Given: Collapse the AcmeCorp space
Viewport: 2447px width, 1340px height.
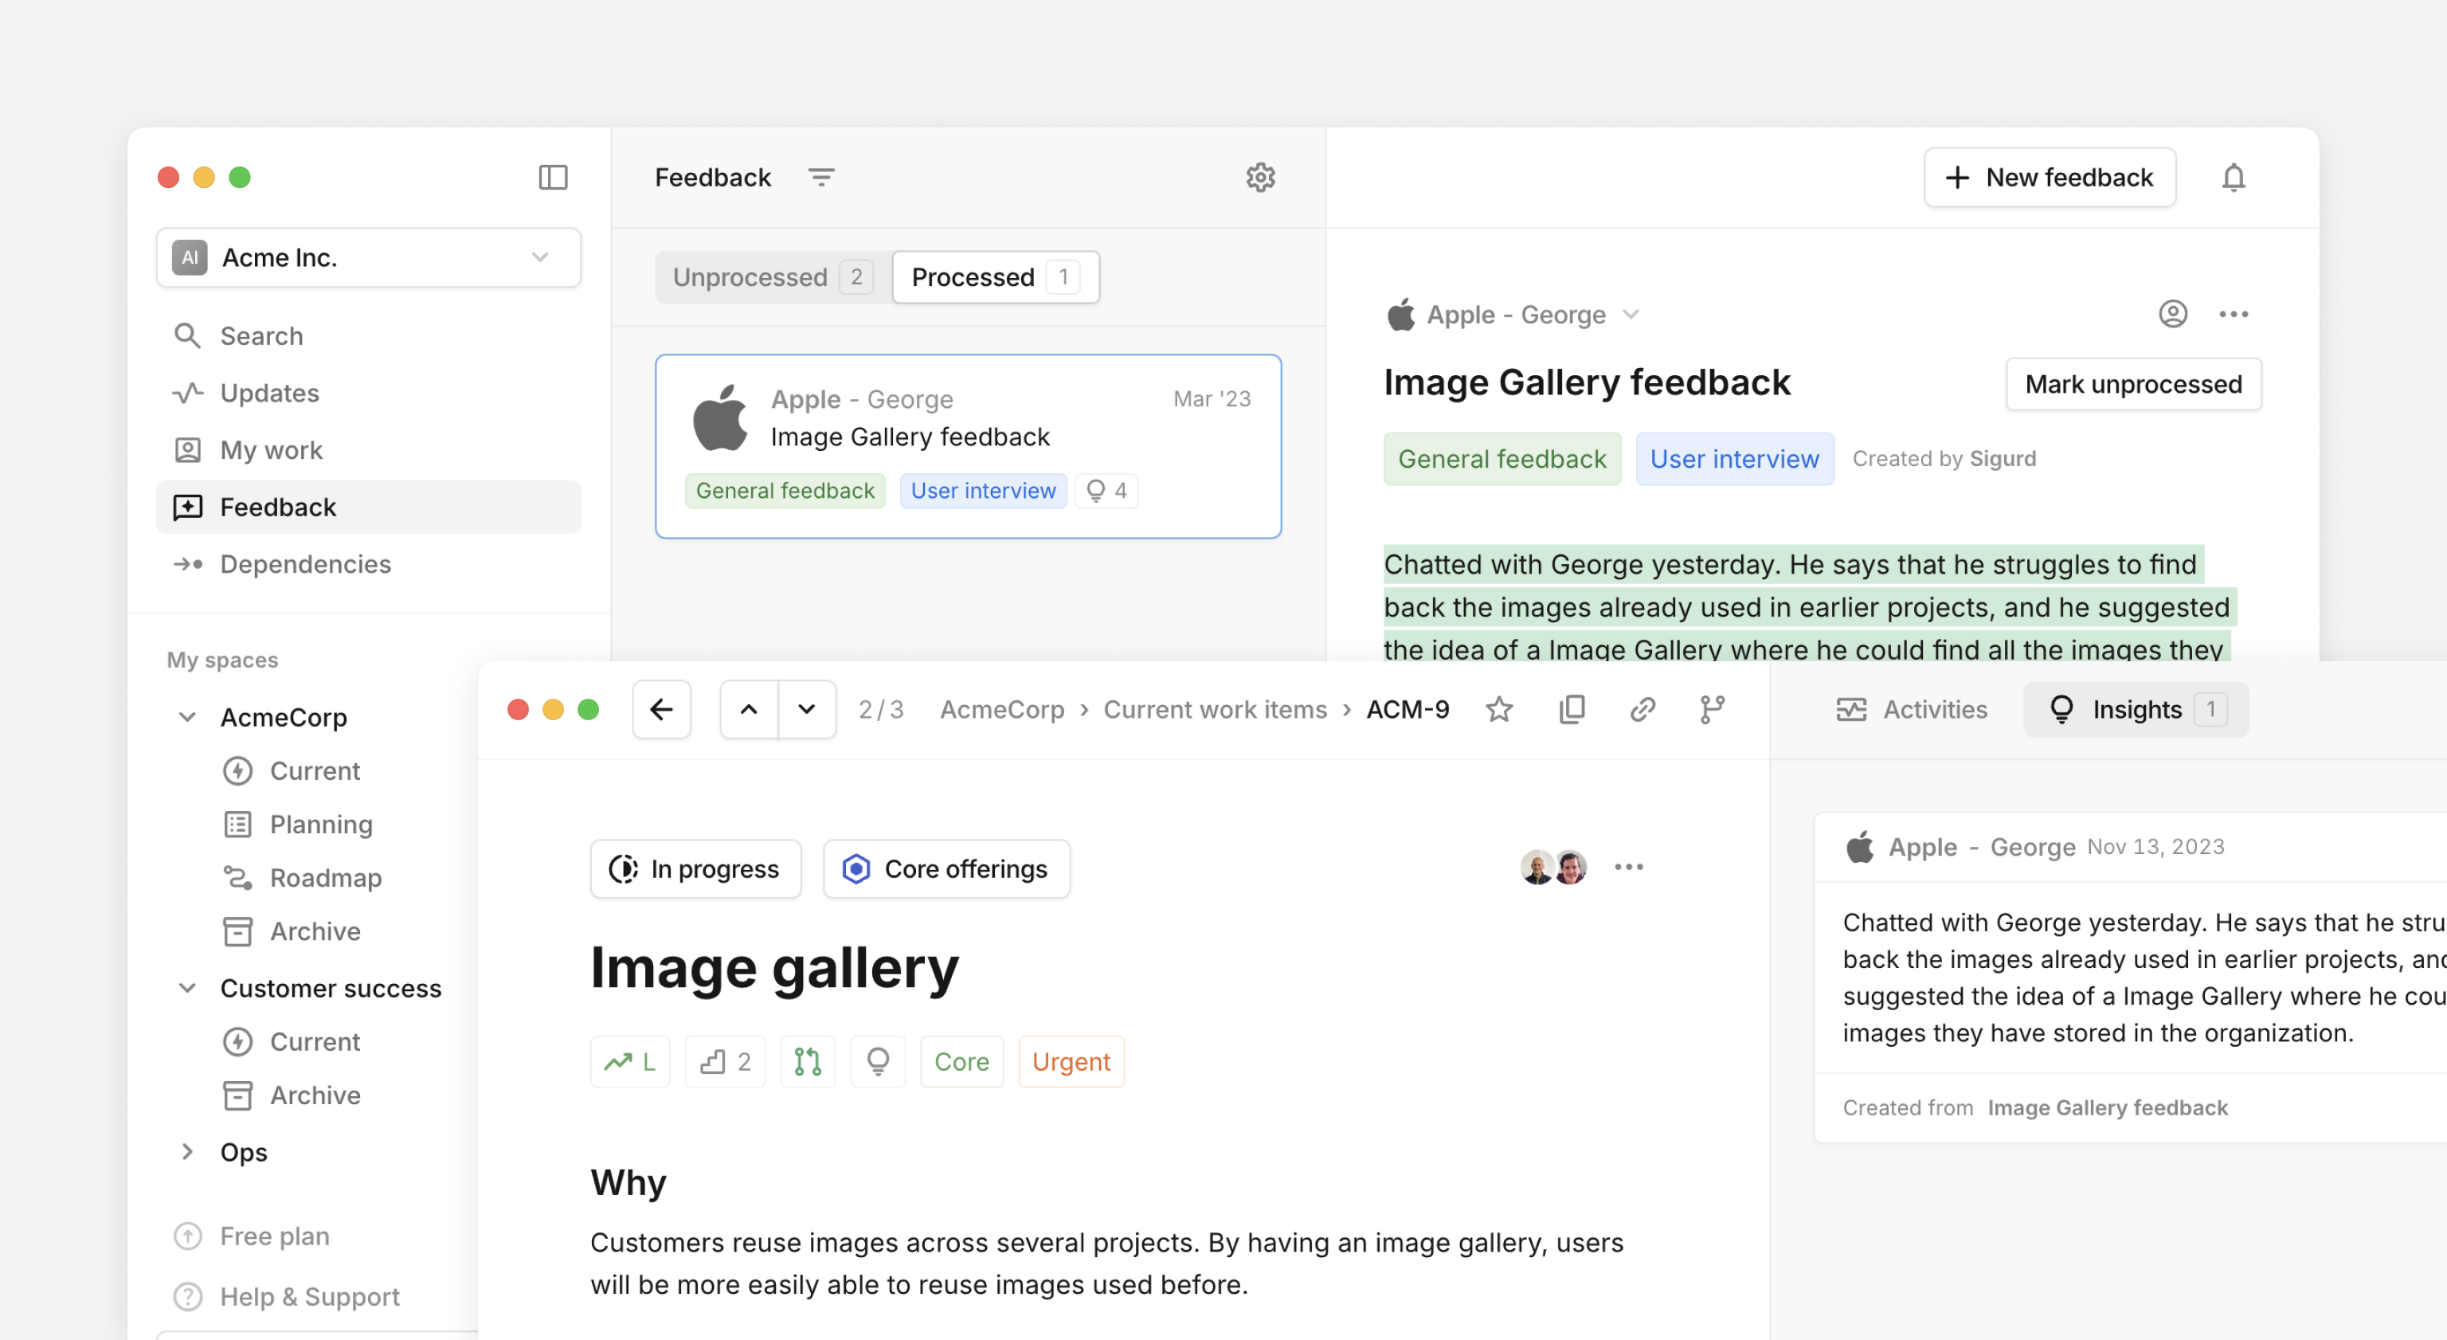Looking at the screenshot, I should pyautogui.click(x=187, y=716).
